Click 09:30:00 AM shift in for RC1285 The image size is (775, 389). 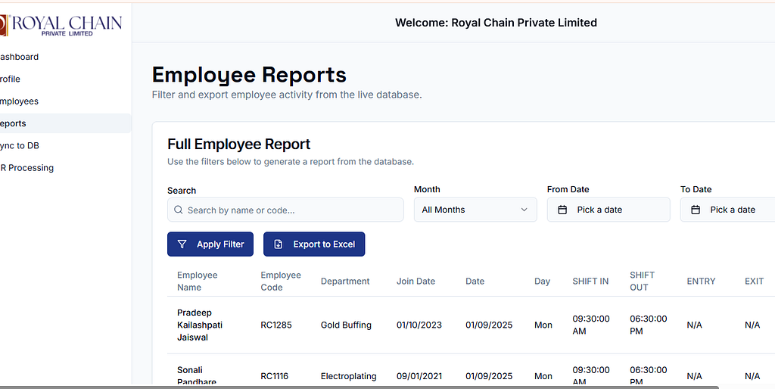pyautogui.click(x=591, y=325)
